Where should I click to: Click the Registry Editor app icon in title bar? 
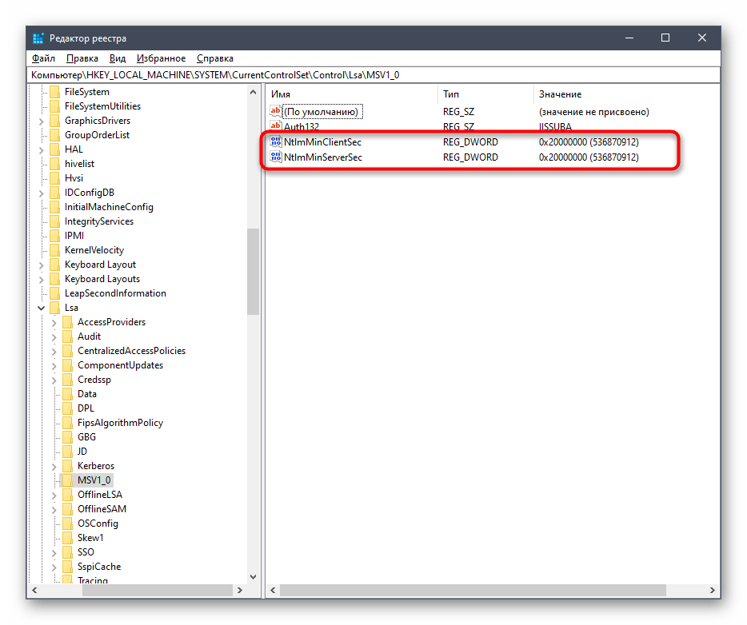click(38, 38)
